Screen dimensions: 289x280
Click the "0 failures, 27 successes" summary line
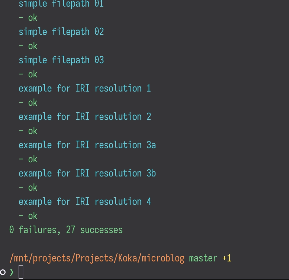(x=66, y=230)
